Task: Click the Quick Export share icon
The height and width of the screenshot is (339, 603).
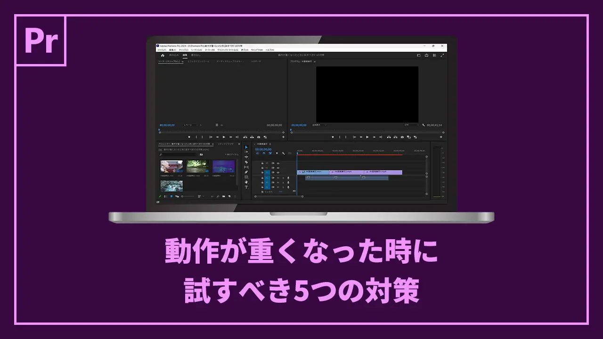Action: pyautogui.click(x=426, y=55)
